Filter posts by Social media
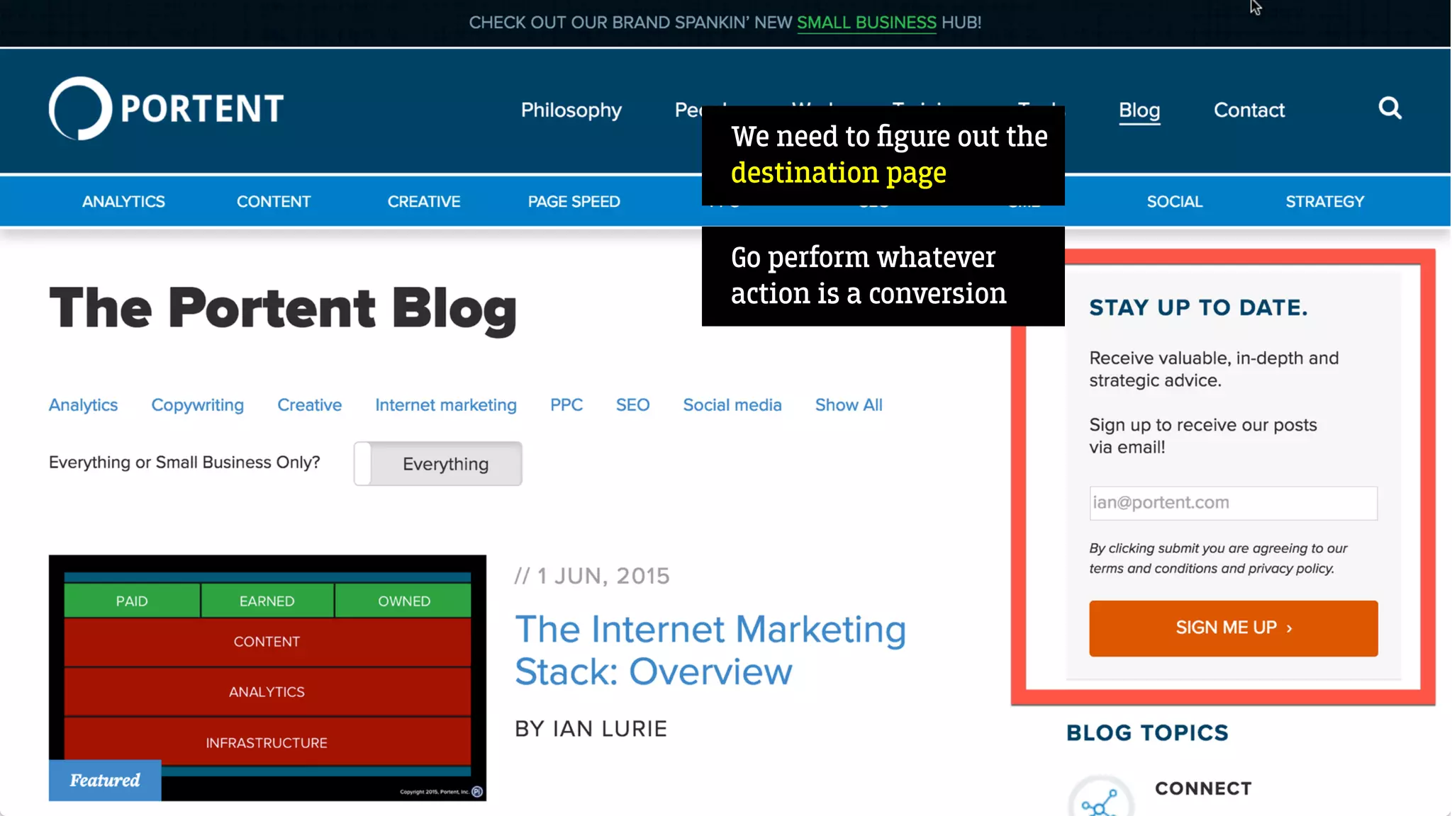The height and width of the screenshot is (816, 1452). pos(732,405)
